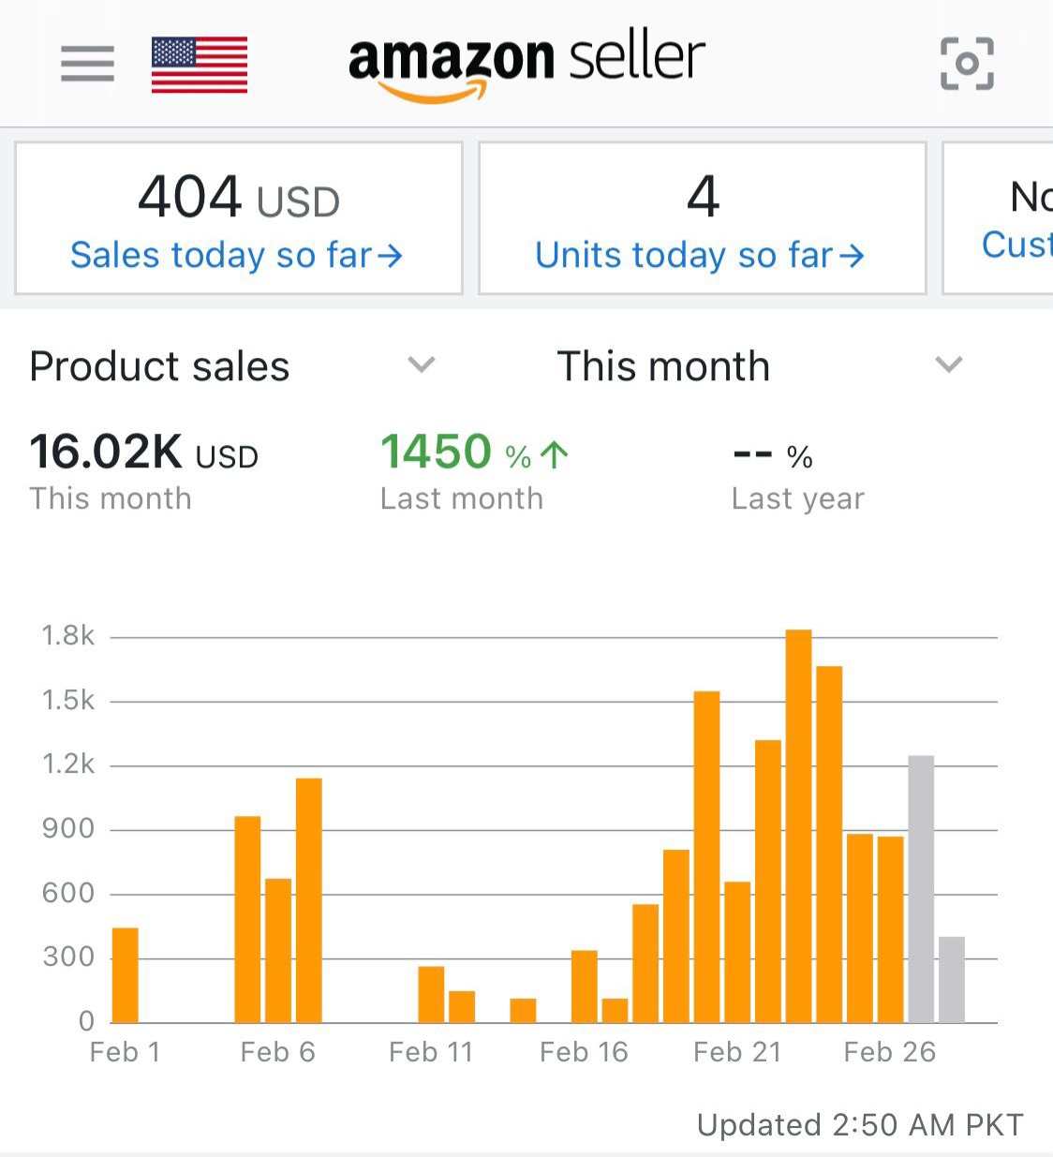Select the short gray bar for today

point(952,979)
